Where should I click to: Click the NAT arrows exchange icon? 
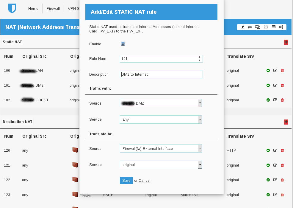pos(250,27)
